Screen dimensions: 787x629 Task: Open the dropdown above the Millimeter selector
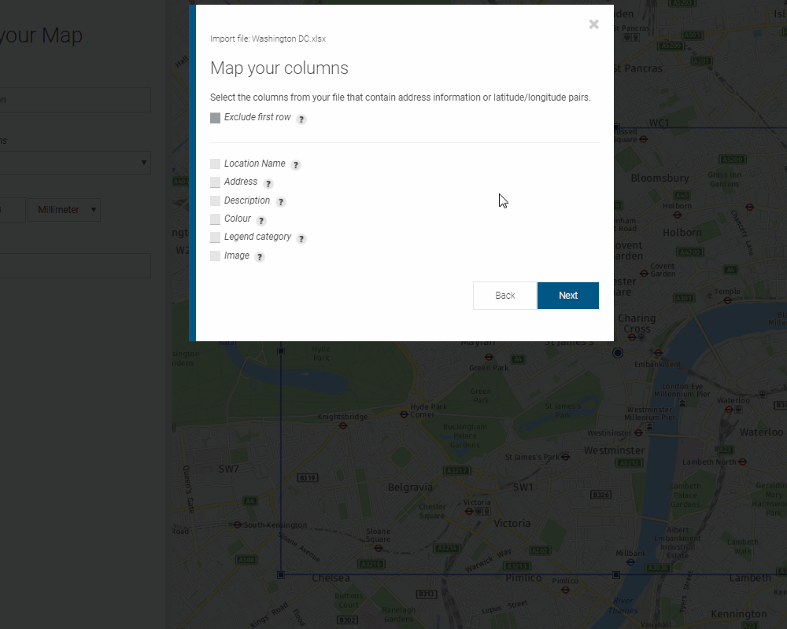coord(76,163)
